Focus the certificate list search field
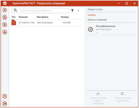139x108 pixels. (40, 10)
